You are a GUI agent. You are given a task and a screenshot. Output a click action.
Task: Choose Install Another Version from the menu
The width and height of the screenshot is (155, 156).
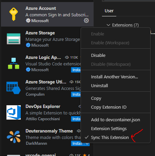point(115,77)
